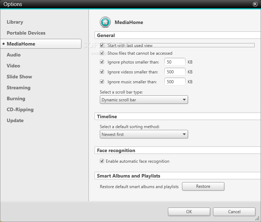Toggle Ignore music smaller than checkbox
The height and width of the screenshot is (222, 261).
(102, 82)
